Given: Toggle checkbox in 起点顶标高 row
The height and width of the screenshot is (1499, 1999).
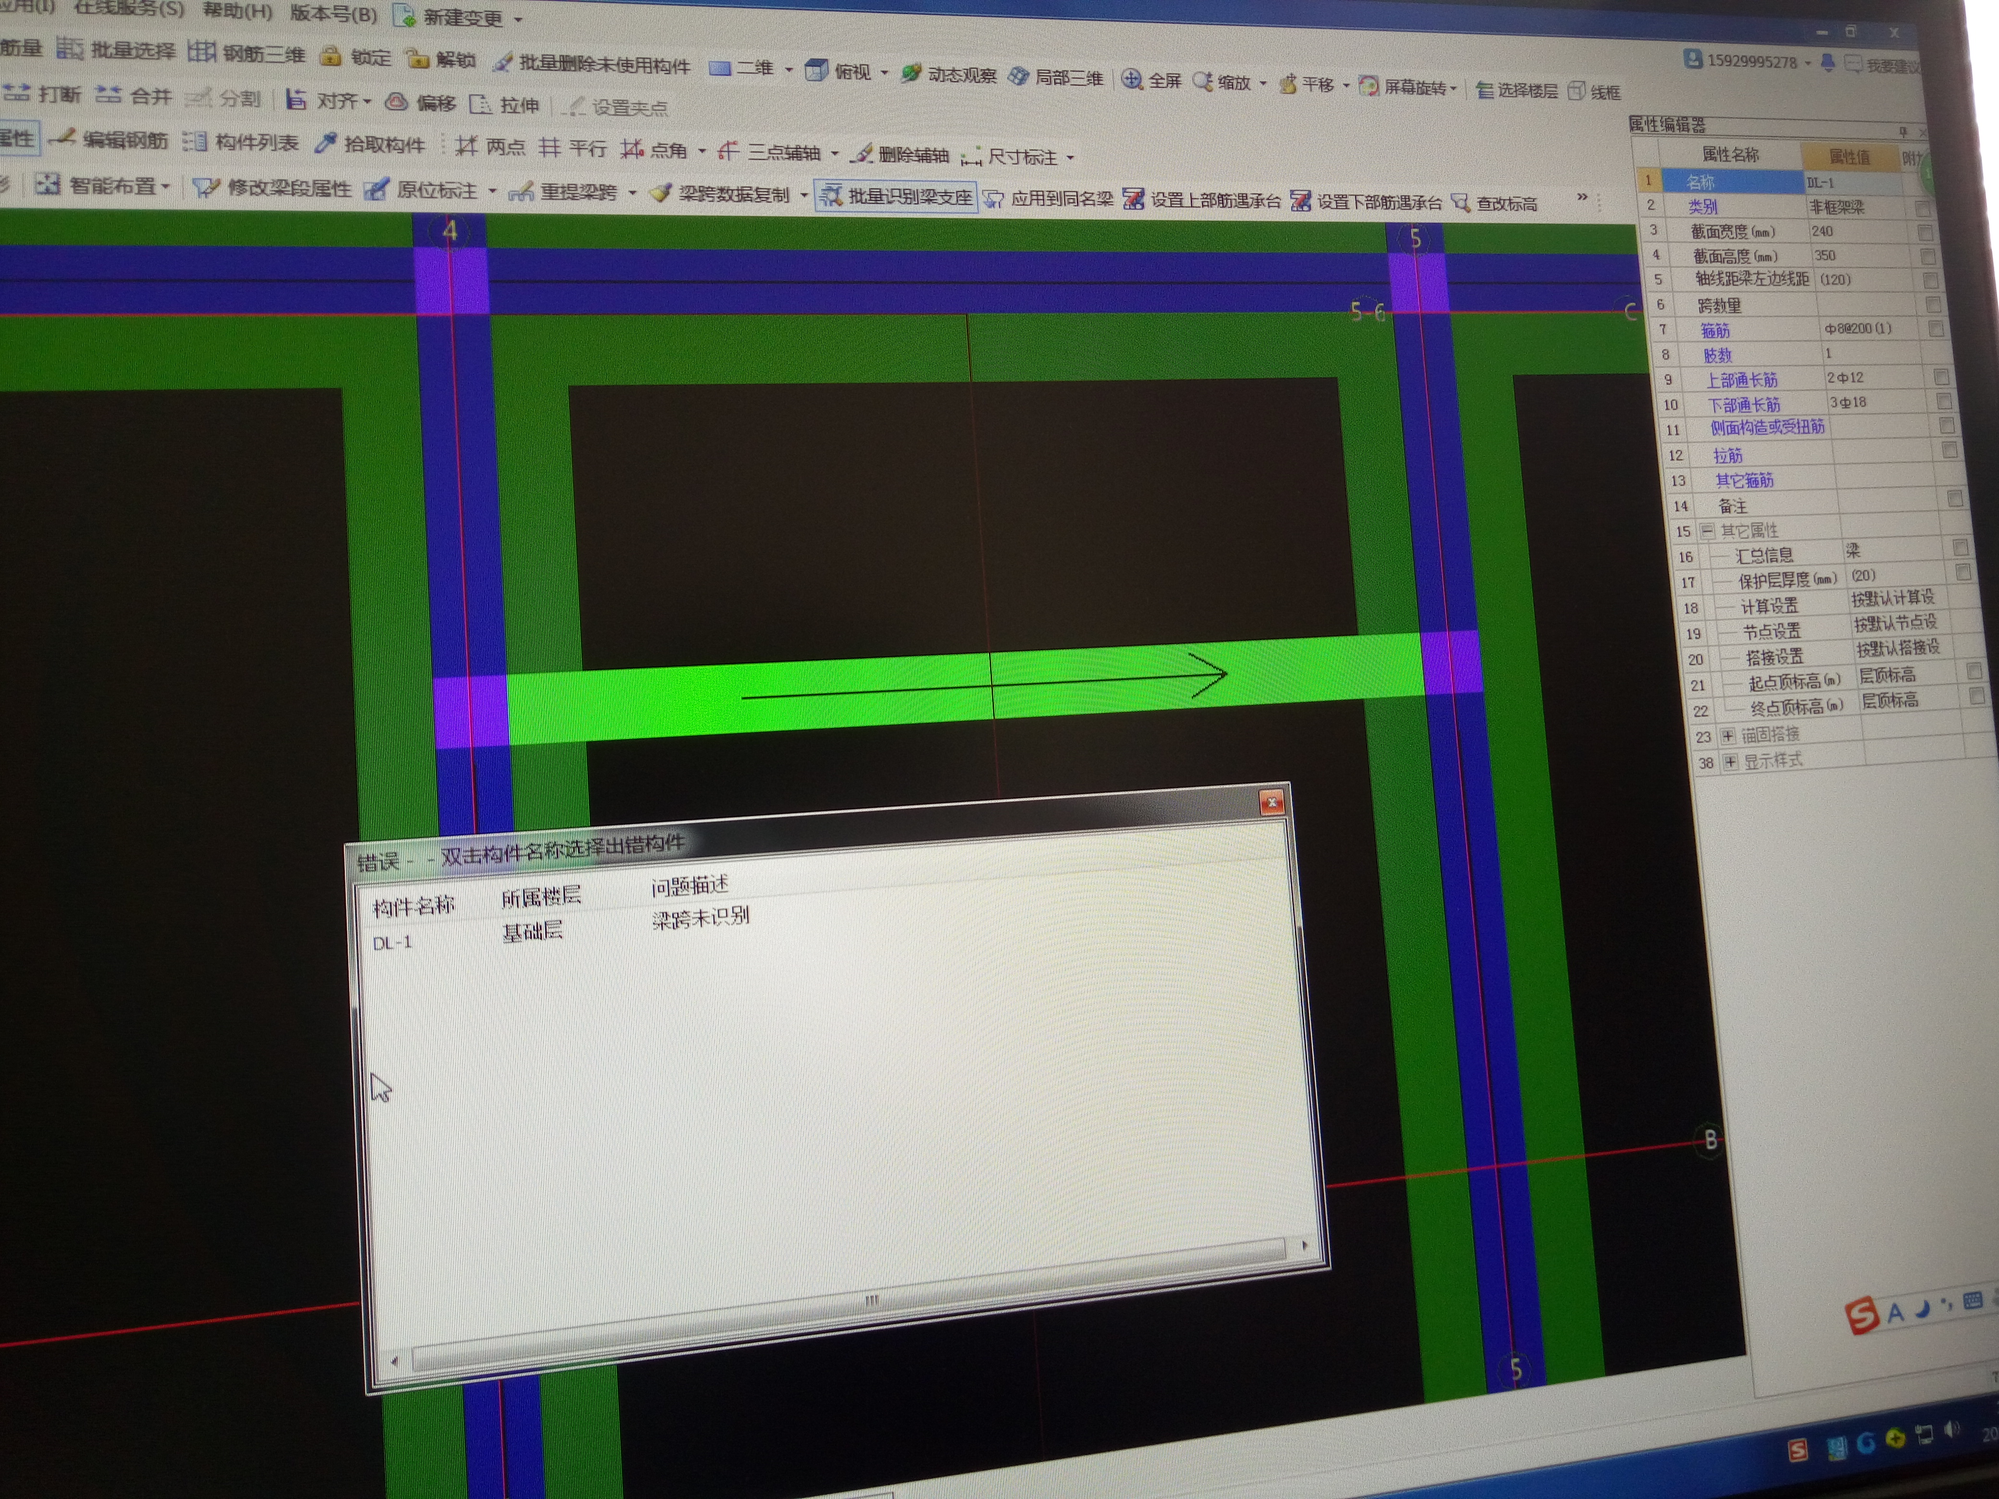Looking at the screenshot, I should [1974, 671].
